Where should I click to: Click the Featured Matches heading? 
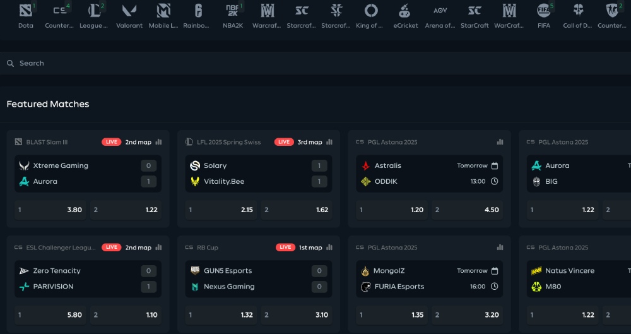[48, 104]
